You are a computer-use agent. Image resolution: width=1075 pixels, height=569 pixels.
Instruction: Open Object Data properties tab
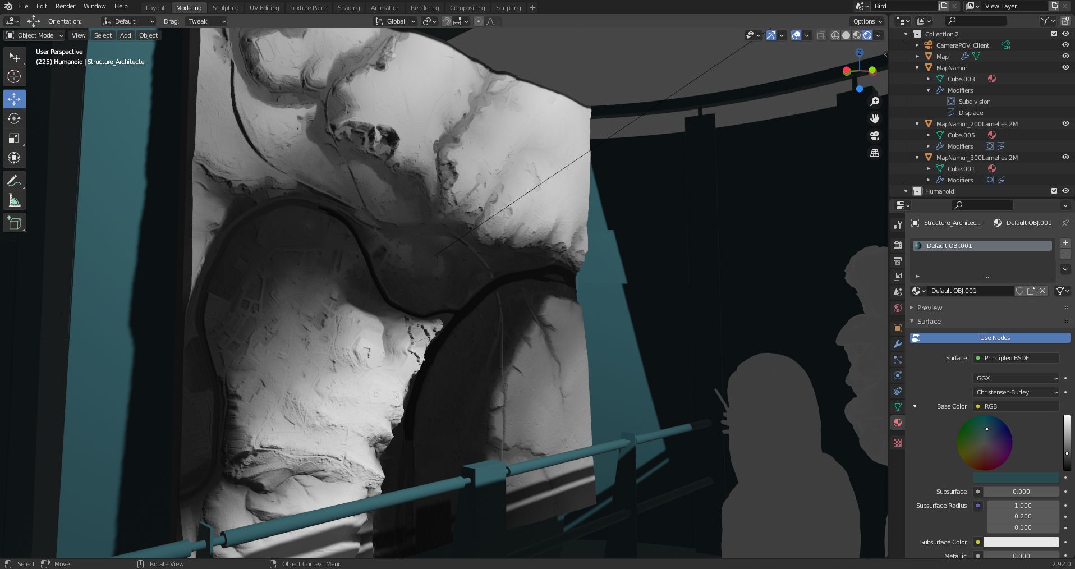click(x=898, y=407)
